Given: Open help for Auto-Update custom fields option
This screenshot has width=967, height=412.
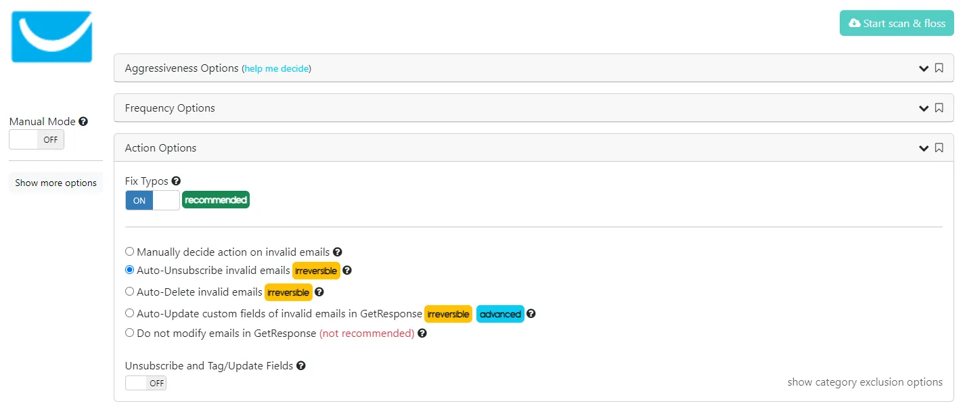Looking at the screenshot, I should pos(531,314).
